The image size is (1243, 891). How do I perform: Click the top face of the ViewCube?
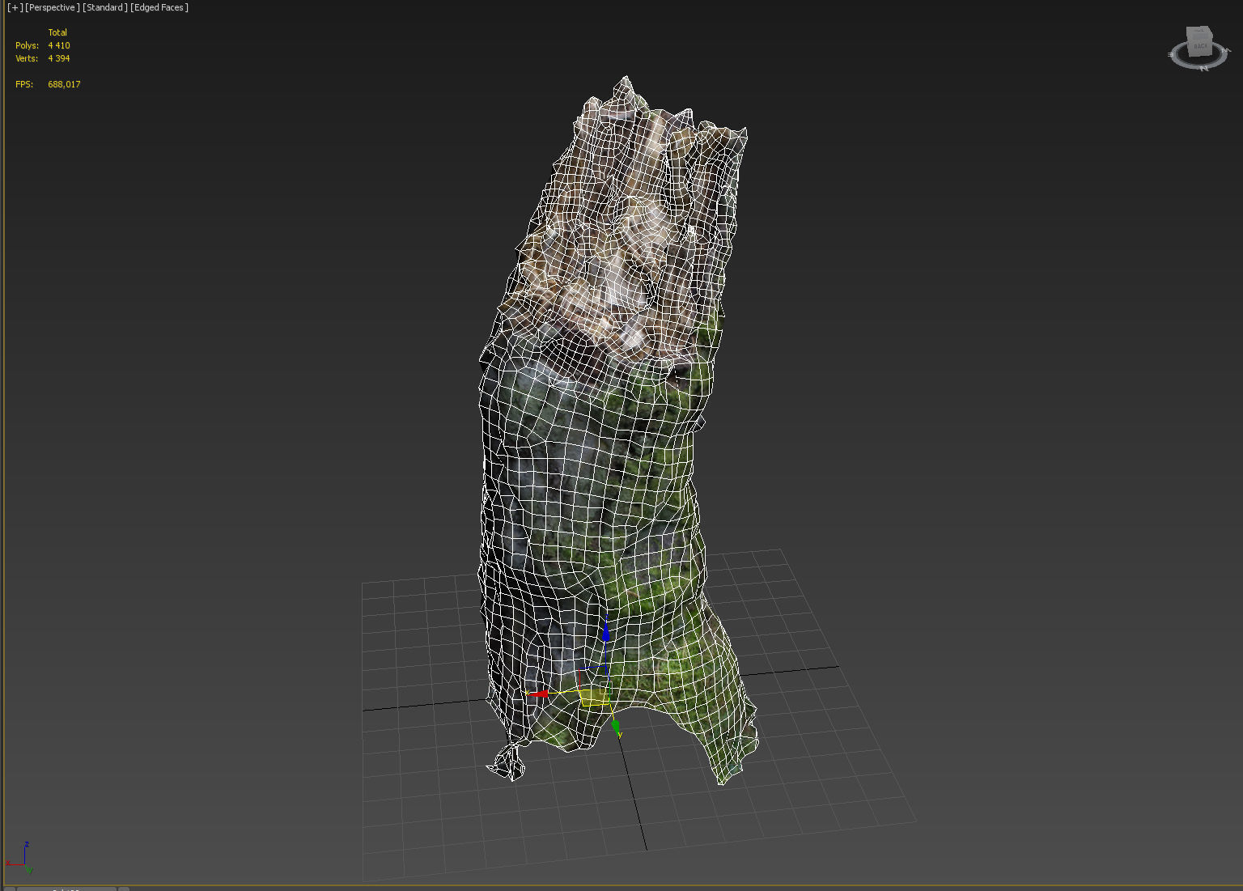[1200, 32]
